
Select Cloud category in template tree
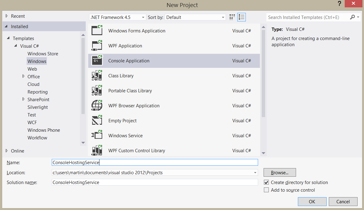point(33,84)
